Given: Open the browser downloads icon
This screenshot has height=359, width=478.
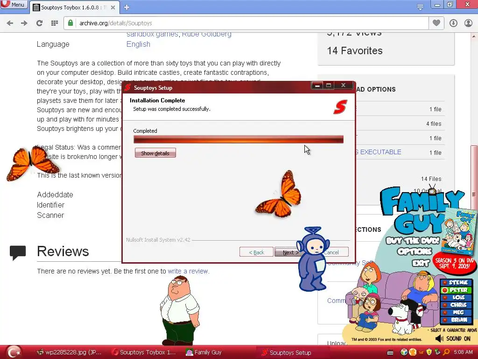Looking at the screenshot, I should point(453,23).
